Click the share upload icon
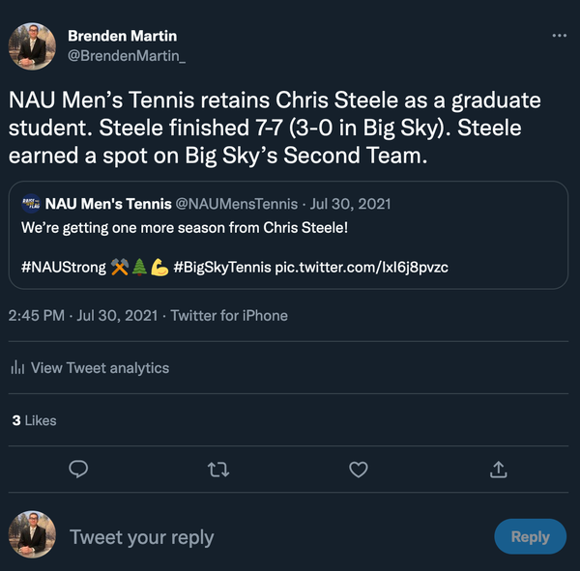The image size is (580, 571). click(x=499, y=470)
